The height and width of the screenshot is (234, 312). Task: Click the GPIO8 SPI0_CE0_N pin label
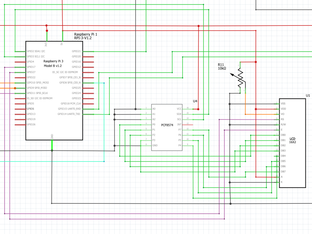70,83
